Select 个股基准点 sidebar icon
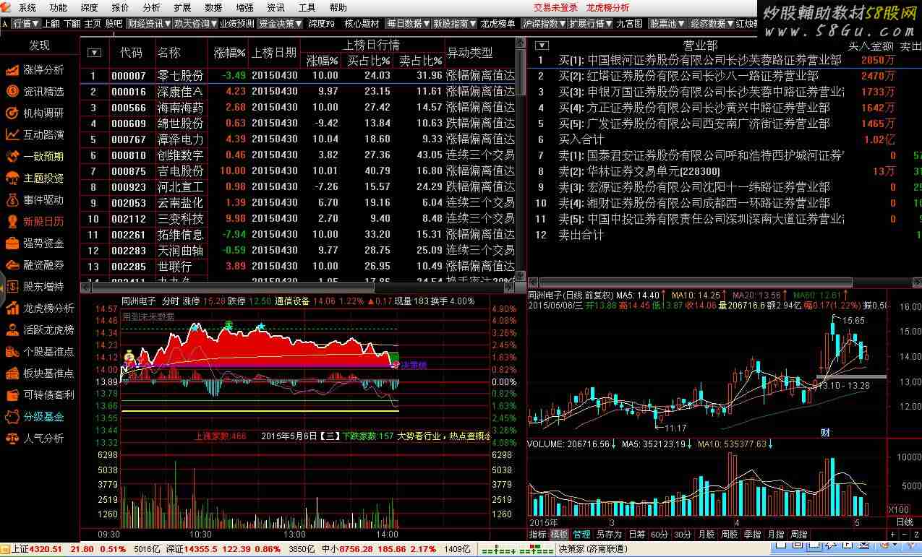This screenshot has width=922, height=557. [x=12, y=352]
